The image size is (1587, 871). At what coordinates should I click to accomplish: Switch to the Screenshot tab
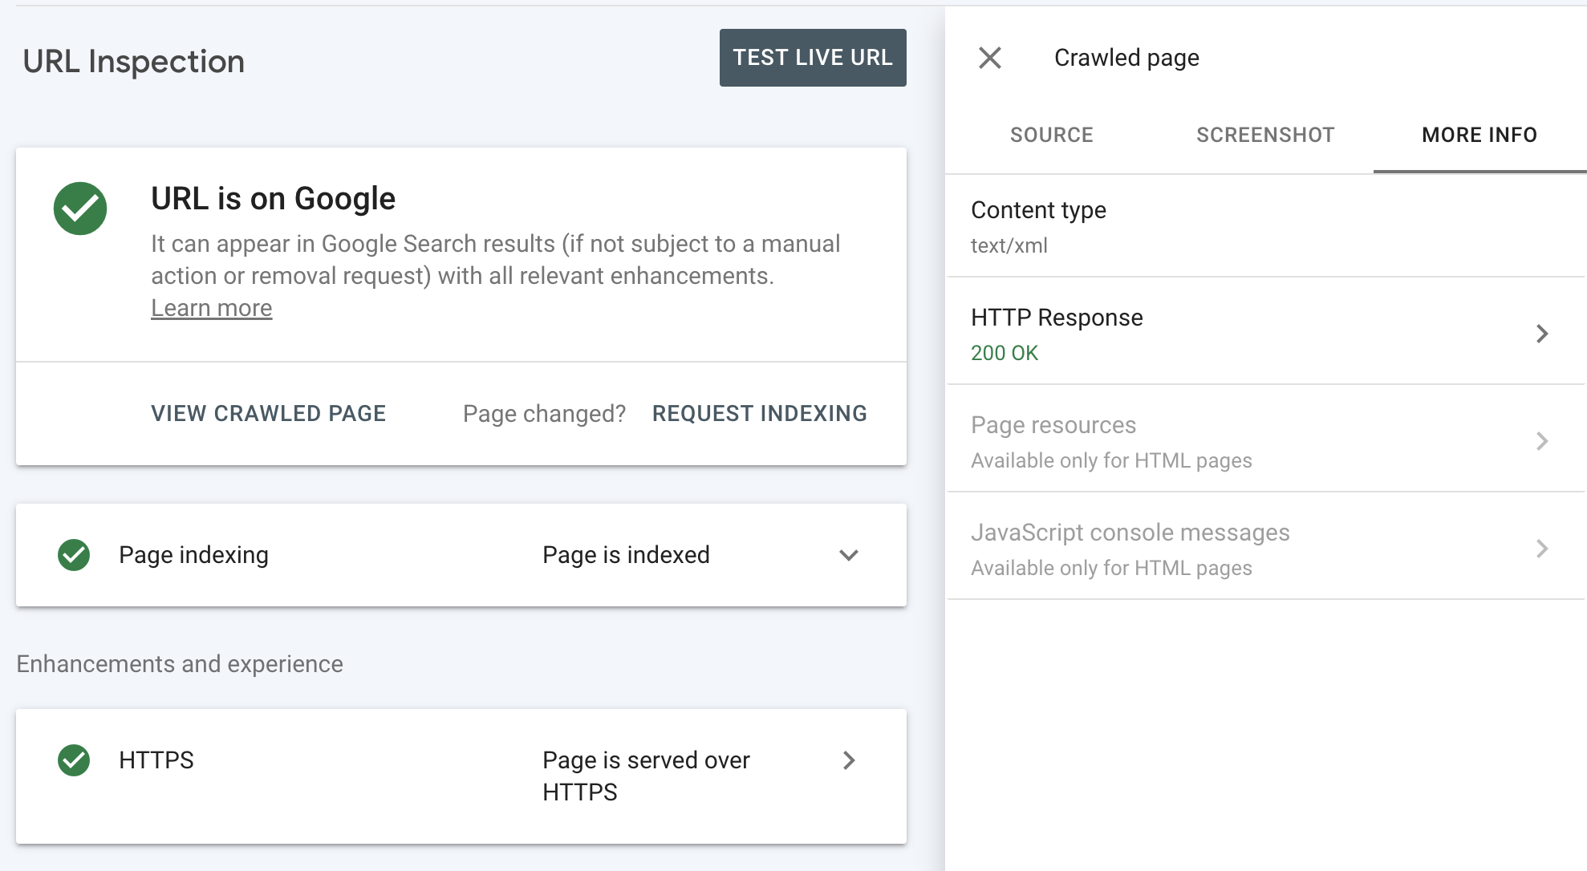click(1265, 135)
